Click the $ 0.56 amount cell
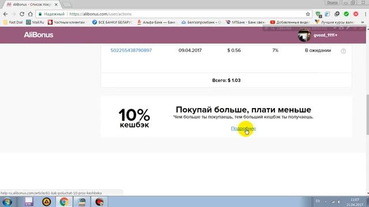 pos(234,51)
